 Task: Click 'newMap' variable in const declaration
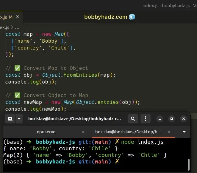(33, 102)
